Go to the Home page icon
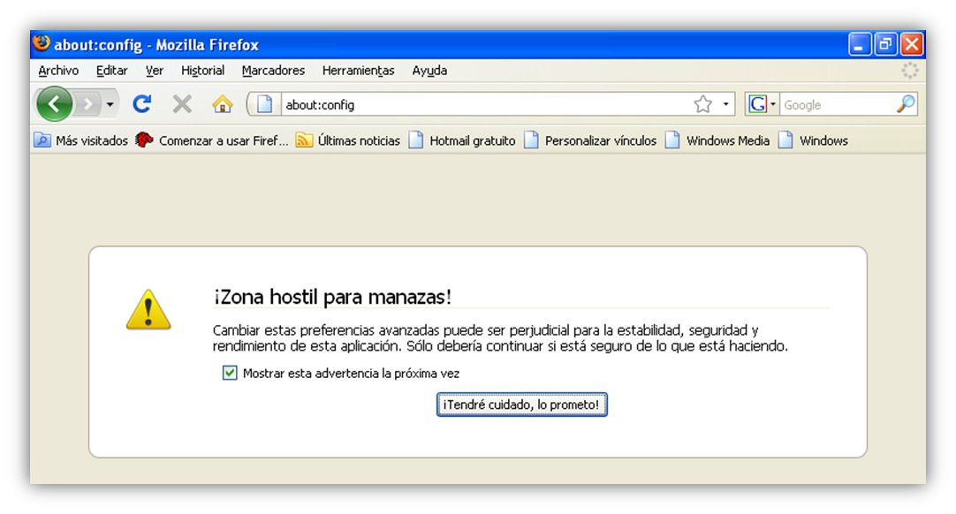The image size is (956, 514). pos(223,104)
